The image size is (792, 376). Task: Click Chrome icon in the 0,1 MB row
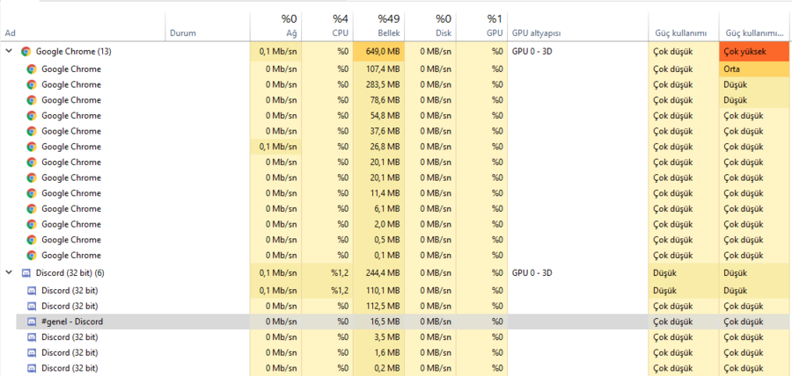coord(32,255)
